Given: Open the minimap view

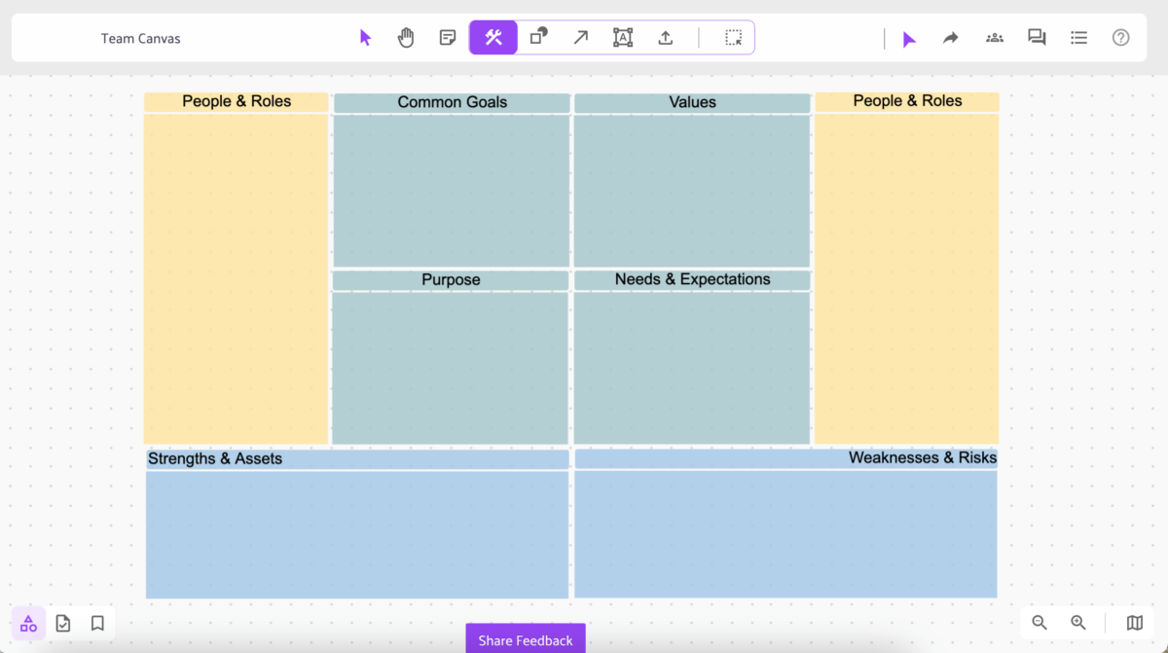Looking at the screenshot, I should click(x=1133, y=623).
